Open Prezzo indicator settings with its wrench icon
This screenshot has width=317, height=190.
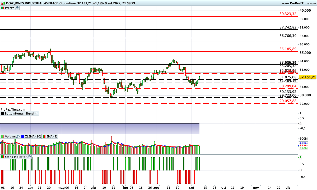(x=16, y=8)
